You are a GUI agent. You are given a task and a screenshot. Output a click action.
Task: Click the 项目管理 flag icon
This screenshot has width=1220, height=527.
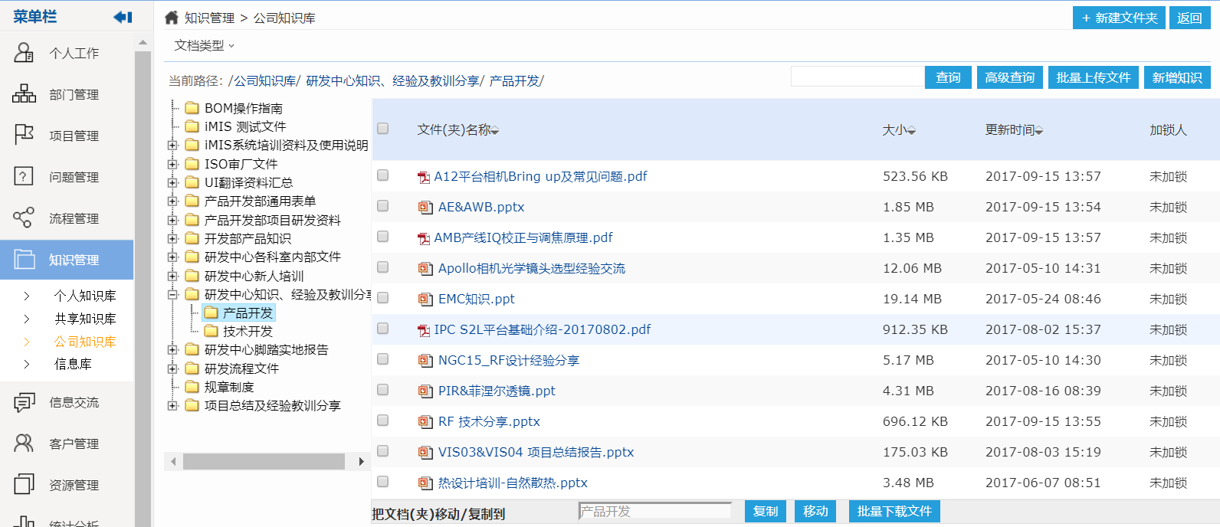24,136
